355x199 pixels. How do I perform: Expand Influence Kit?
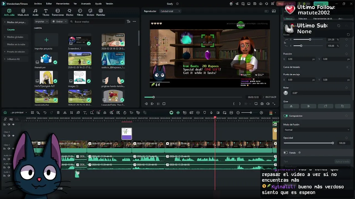coord(5,59)
